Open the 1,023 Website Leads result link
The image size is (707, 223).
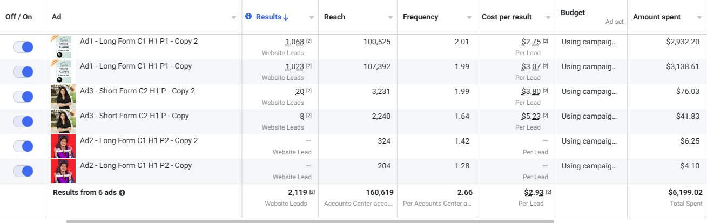point(295,66)
